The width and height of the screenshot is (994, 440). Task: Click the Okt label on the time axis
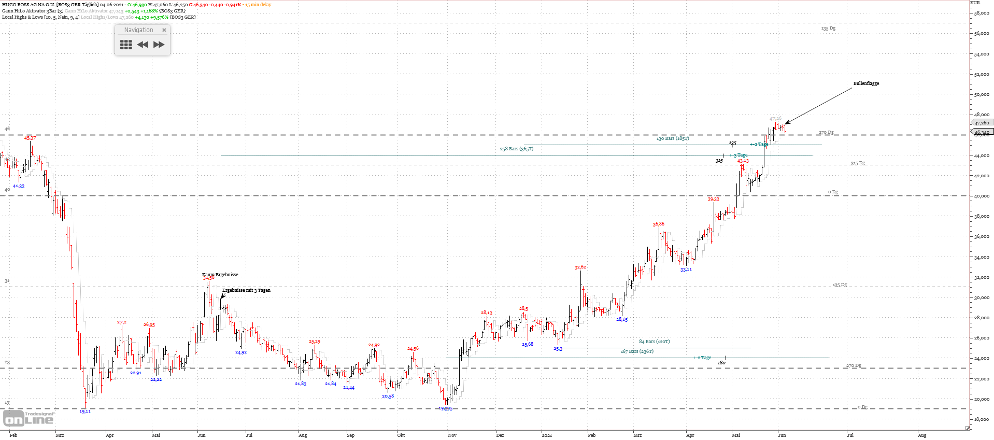point(401,435)
